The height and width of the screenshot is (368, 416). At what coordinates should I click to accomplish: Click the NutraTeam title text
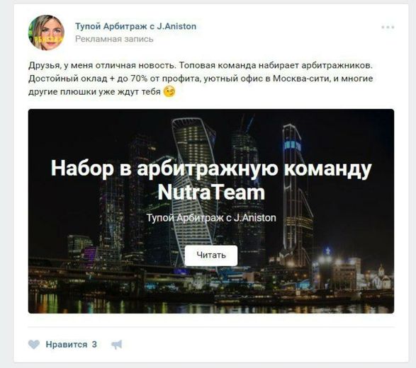point(211,192)
